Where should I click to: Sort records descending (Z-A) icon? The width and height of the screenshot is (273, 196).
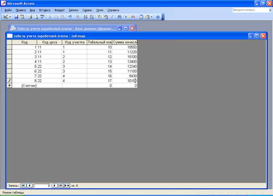(x=92, y=17)
